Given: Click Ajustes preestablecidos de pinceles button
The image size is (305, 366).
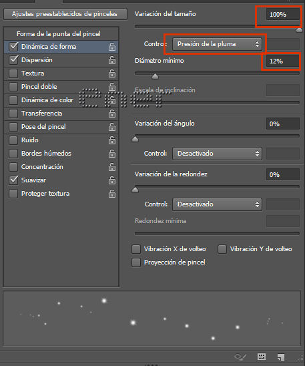Looking at the screenshot, I should point(65,14).
